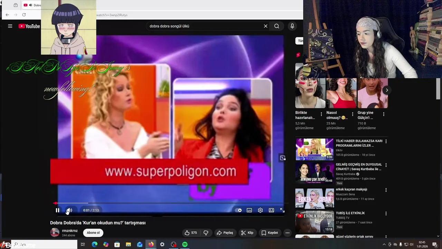
Task: Open the Mail app in the taskbar
Action: tap(140, 245)
